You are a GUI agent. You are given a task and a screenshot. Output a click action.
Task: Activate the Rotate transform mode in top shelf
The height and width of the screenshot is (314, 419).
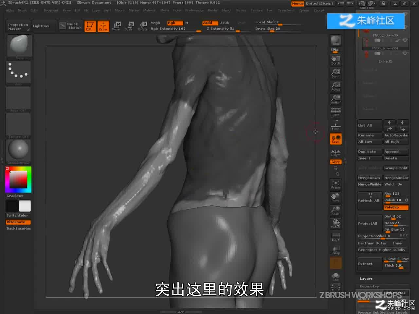point(142,26)
